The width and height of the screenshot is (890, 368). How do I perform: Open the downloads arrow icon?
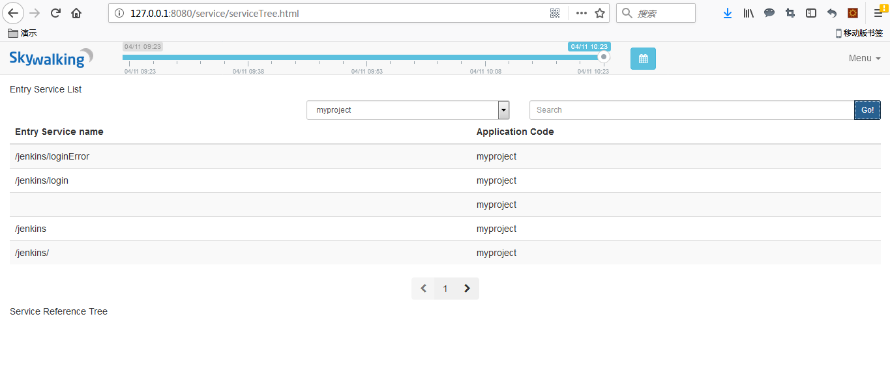728,13
